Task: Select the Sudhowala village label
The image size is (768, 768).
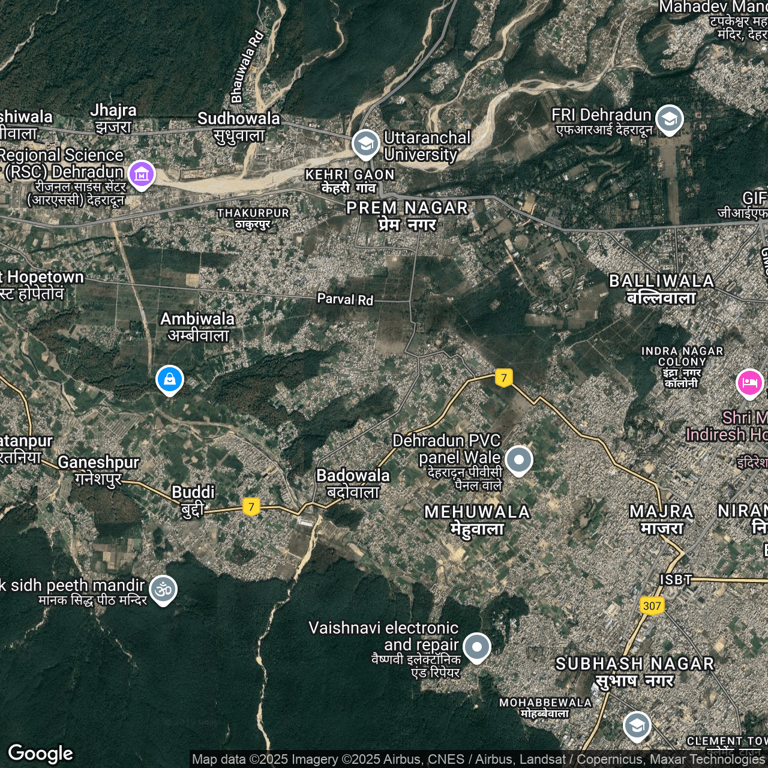Action: coord(239,127)
